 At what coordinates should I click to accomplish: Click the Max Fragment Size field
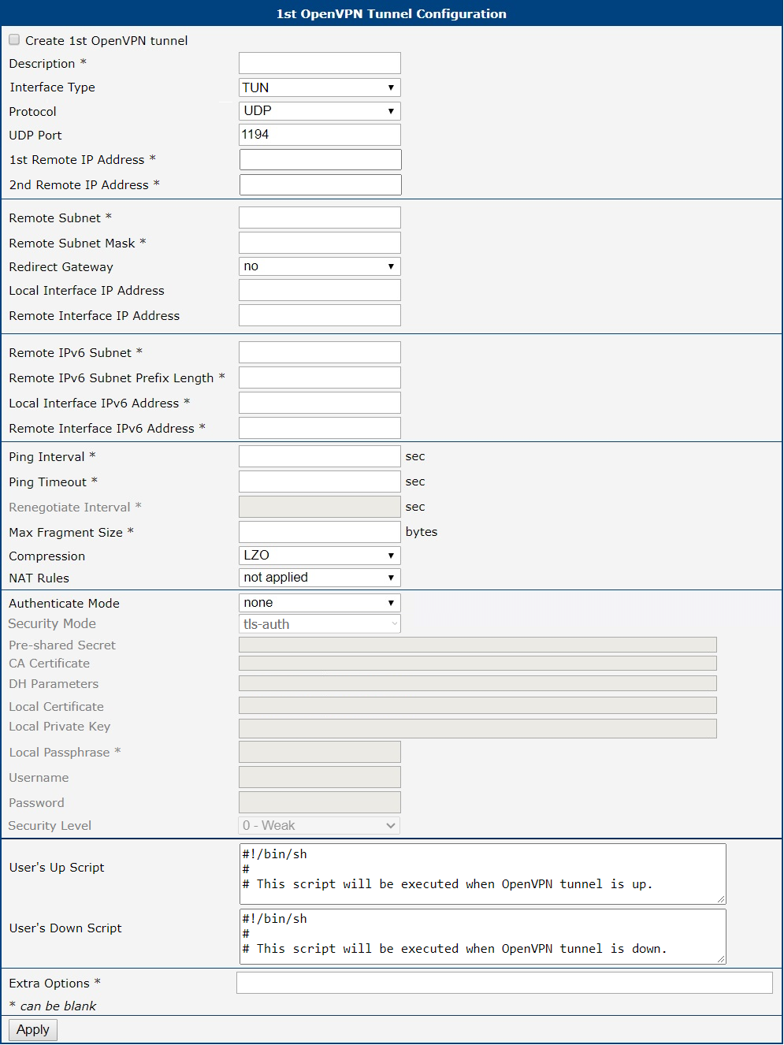(320, 532)
